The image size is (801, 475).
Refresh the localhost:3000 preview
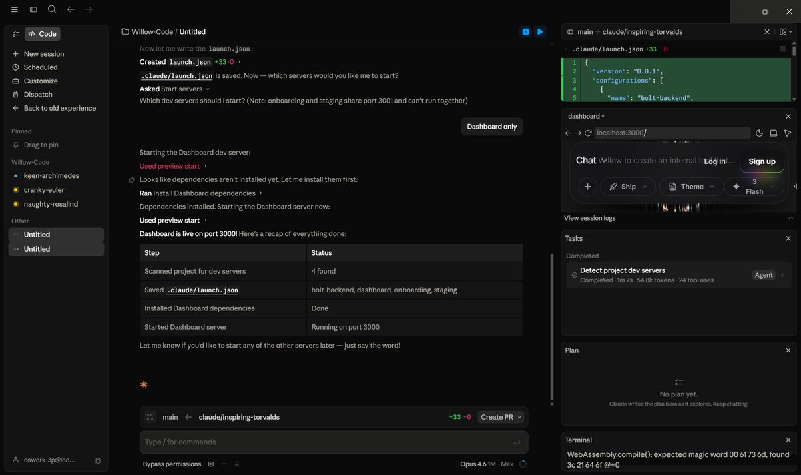click(588, 133)
